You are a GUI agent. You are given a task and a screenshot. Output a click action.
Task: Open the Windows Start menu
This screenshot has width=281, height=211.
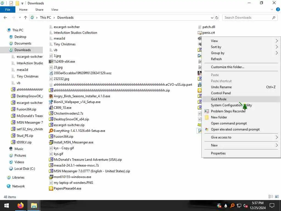[7, 206]
